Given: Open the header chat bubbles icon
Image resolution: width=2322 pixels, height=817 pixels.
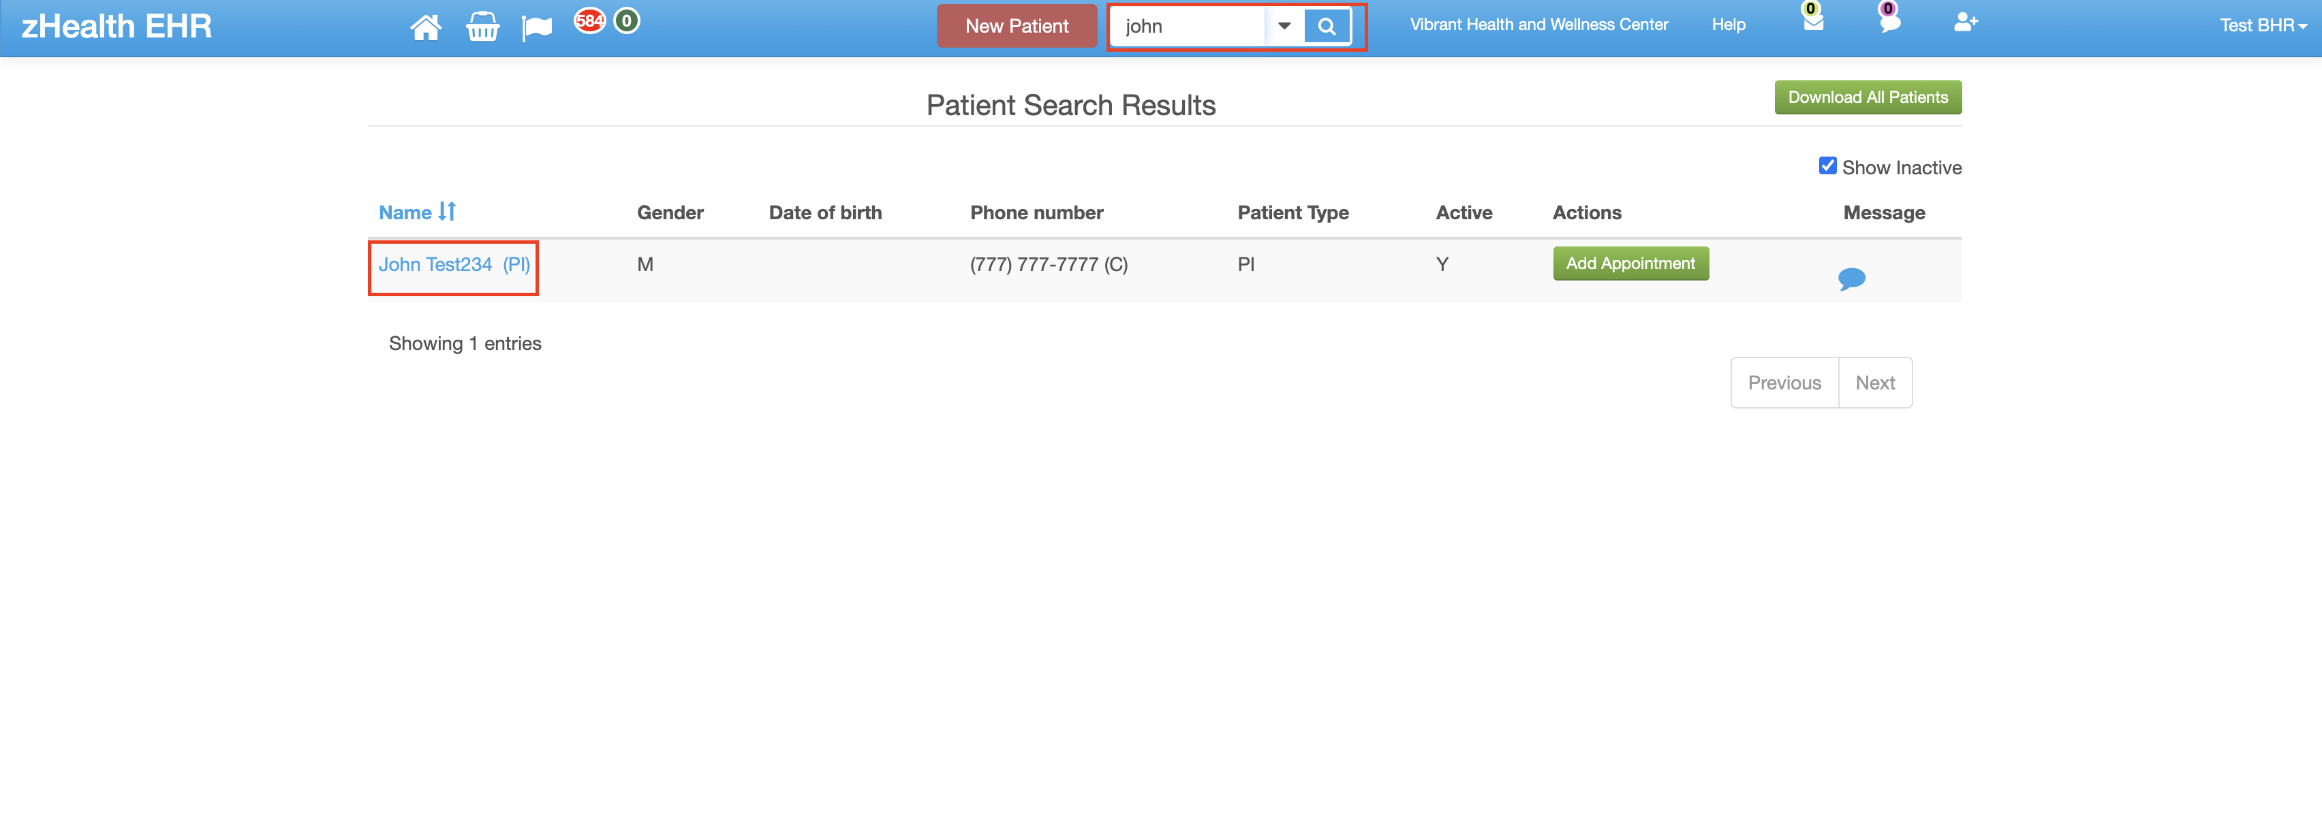Looking at the screenshot, I should tap(1889, 22).
